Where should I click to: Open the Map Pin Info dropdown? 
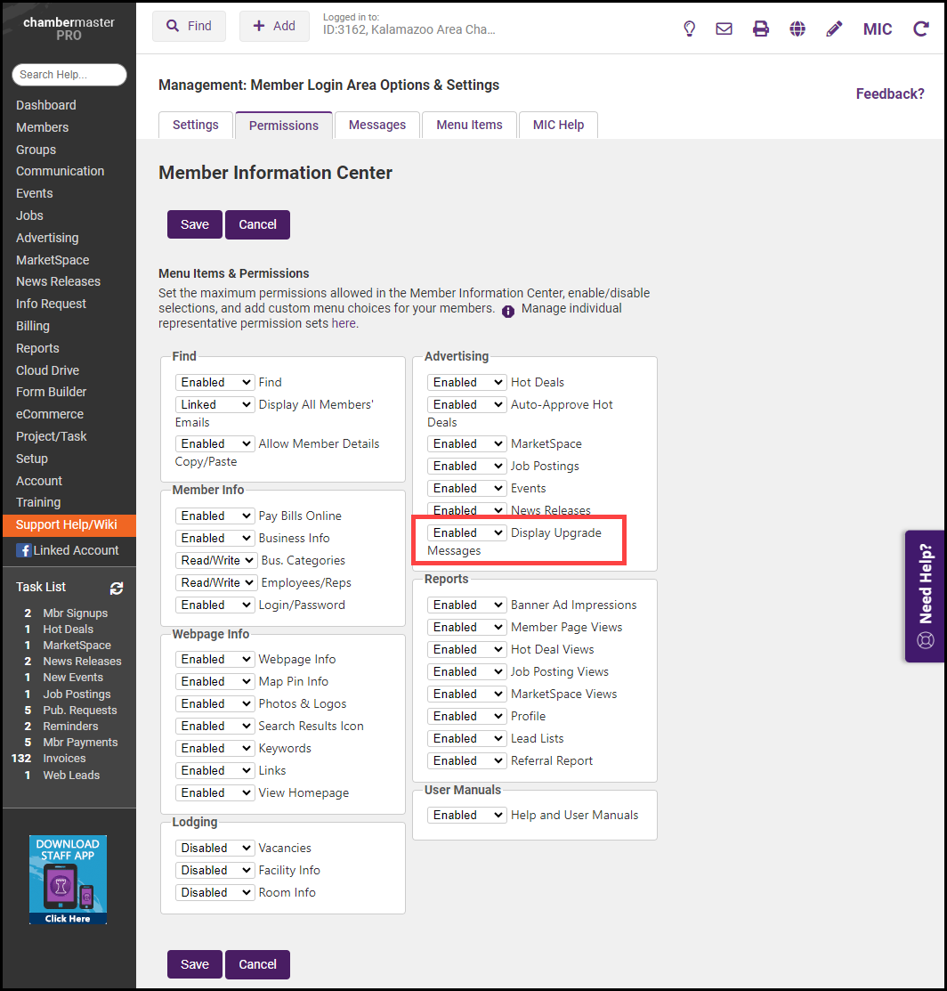click(x=214, y=681)
